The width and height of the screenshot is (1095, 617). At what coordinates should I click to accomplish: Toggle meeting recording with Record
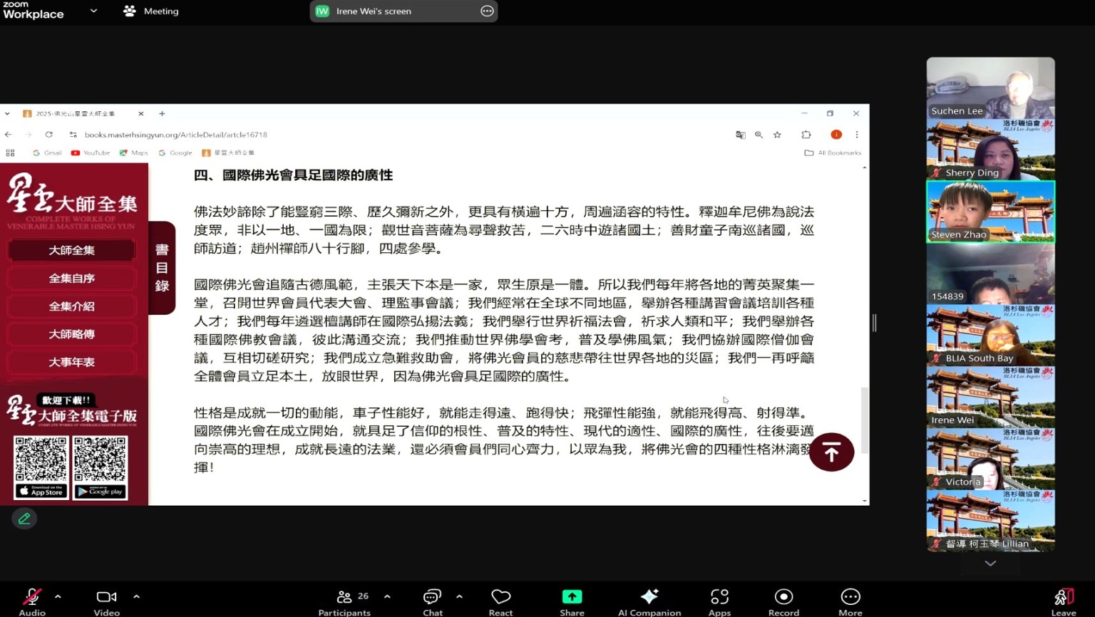(x=783, y=602)
